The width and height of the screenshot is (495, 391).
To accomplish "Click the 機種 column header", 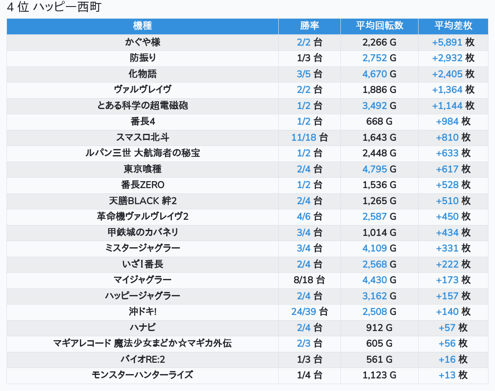I will pos(142,26).
